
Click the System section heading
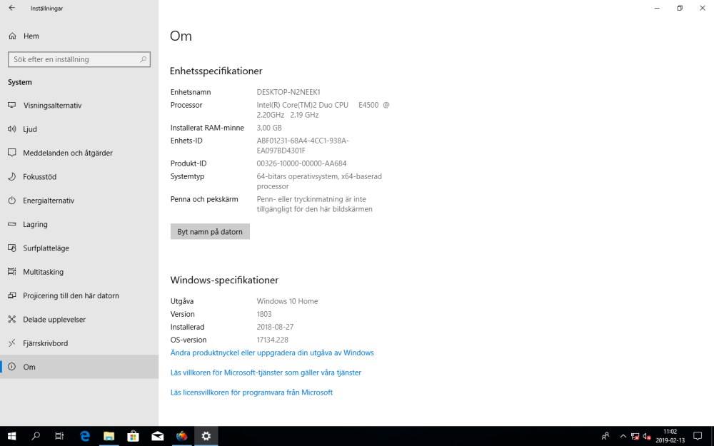(19, 82)
